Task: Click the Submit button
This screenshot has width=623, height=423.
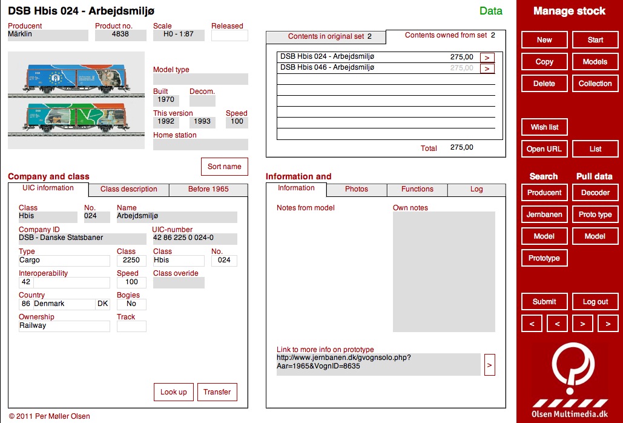Action: click(544, 302)
